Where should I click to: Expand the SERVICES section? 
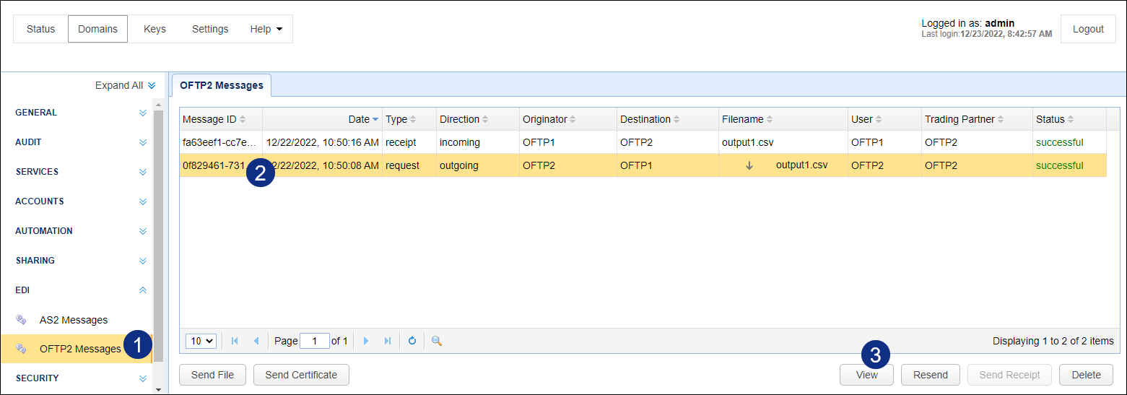[143, 172]
